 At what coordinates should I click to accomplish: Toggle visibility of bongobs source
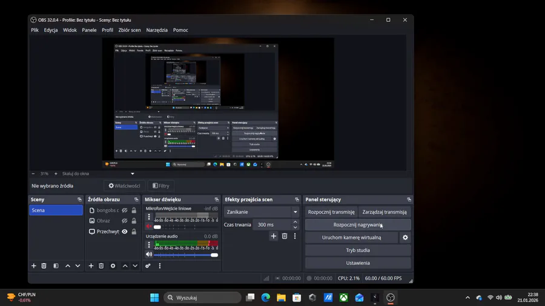(124, 210)
